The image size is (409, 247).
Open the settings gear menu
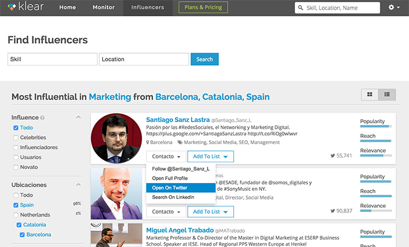click(x=393, y=8)
